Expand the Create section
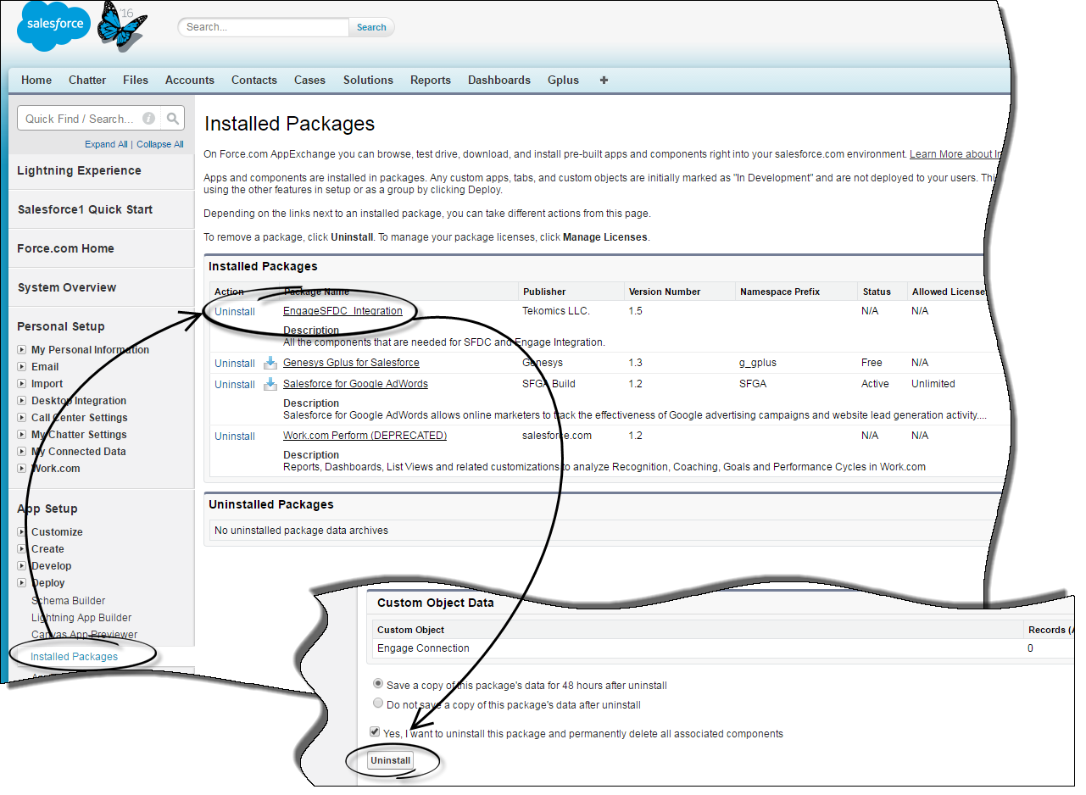The width and height of the screenshot is (1086, 795). coord(22,549)
